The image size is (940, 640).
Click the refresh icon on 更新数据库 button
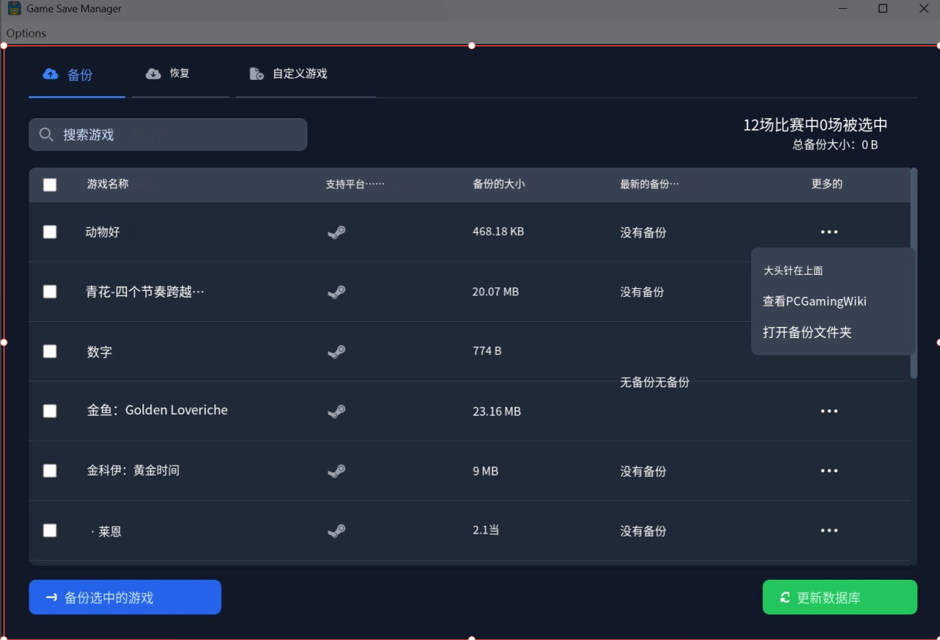785,597
